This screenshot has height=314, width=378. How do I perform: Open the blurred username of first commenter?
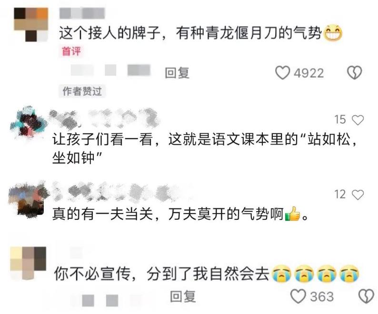pyautogui.click(x=82, y=13)
